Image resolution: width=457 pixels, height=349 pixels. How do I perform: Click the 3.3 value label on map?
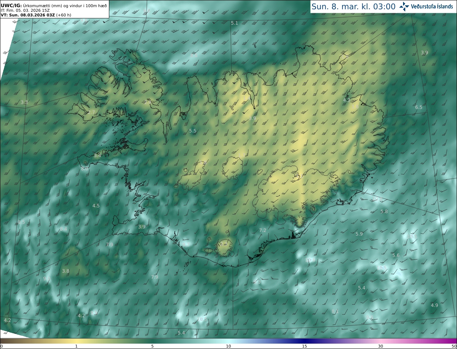[24, 102]
